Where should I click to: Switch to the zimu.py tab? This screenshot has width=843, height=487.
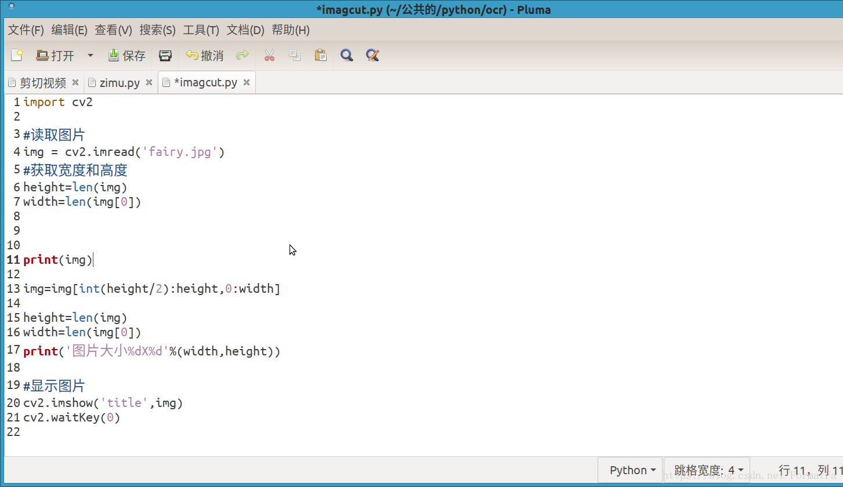tap(120, 83)
